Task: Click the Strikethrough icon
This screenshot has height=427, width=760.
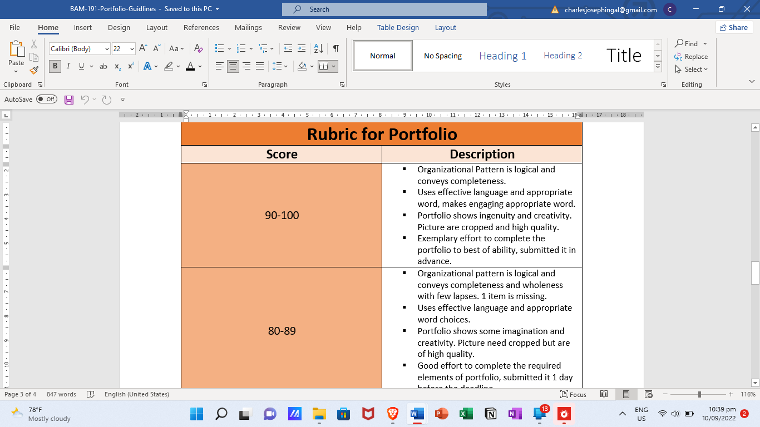Action: click(x=103, y=66)
